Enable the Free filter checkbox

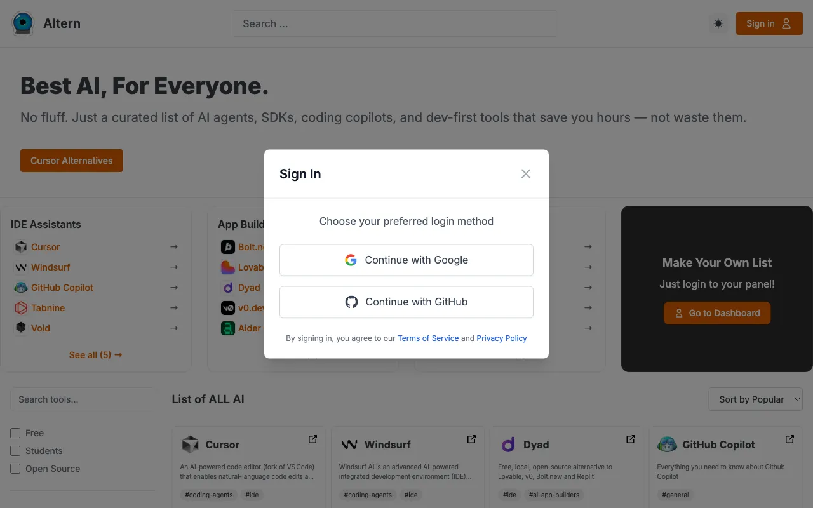pyautogui.click(x=15, y=433)
